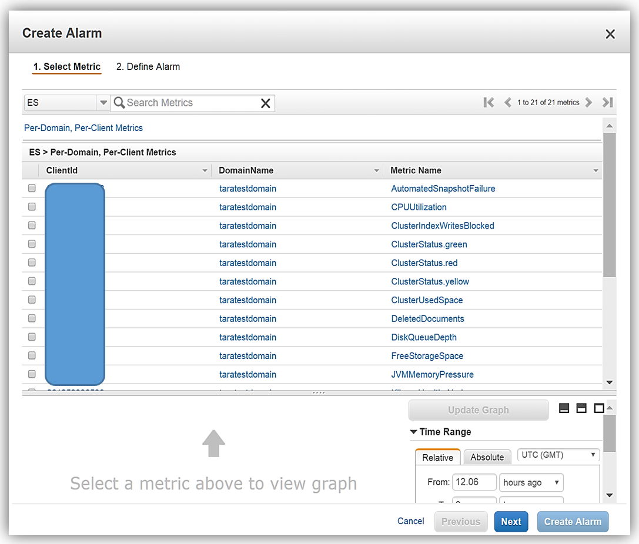Click the Next button
639x544 pixels.
pyautogui.click(x=511, y=522)
